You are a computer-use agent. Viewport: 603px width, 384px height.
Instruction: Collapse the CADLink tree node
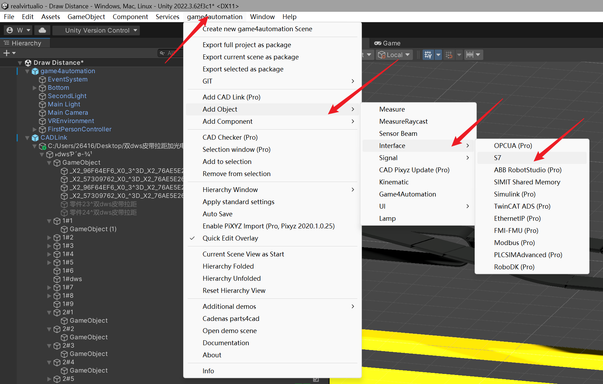point(27,138)
